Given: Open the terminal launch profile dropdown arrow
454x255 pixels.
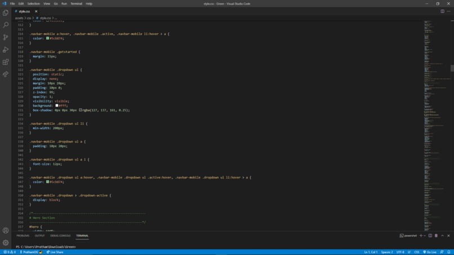Looking at the screenshot, I should click(425, 236).
